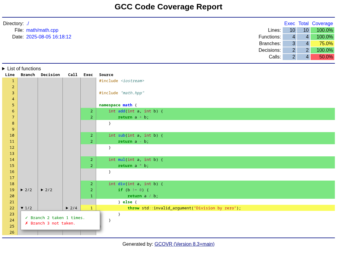Open the GCOVR version link
The width and height of the screenshot is (337, 253).
[x=184, y=244]
